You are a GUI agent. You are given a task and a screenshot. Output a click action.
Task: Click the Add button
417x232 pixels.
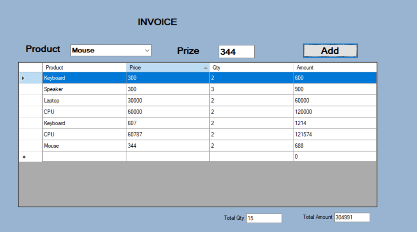tap(330, 51)
